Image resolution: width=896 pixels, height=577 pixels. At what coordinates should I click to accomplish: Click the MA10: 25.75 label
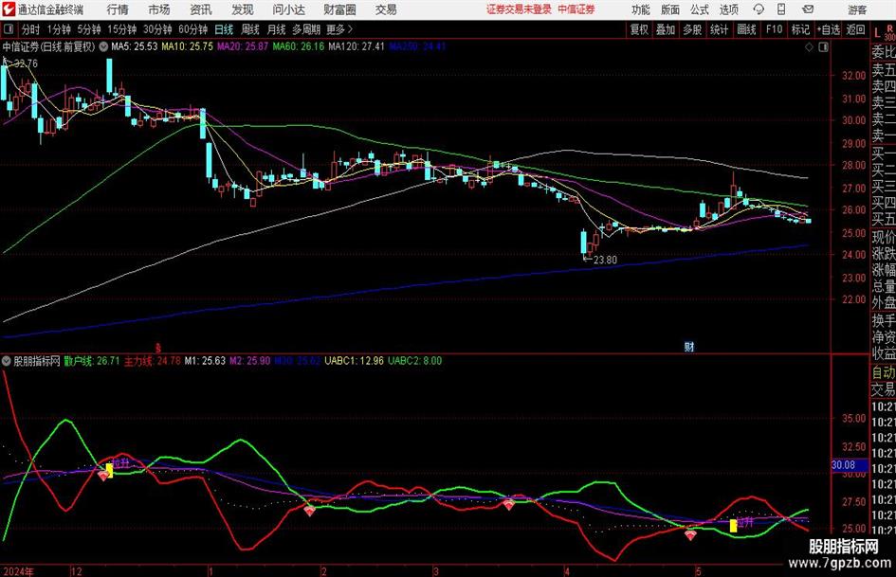[188, 46]
